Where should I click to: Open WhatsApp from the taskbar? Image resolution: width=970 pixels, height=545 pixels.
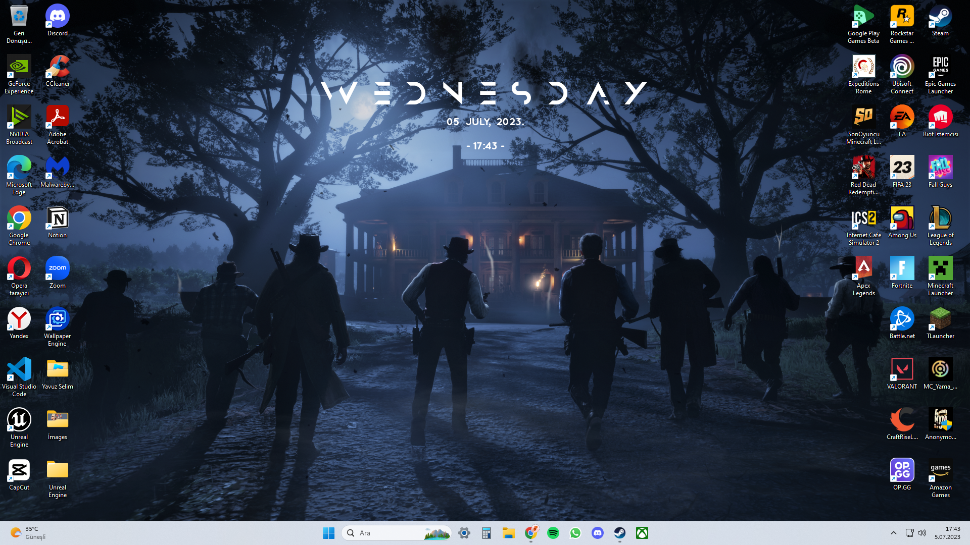tap(575, 533)
